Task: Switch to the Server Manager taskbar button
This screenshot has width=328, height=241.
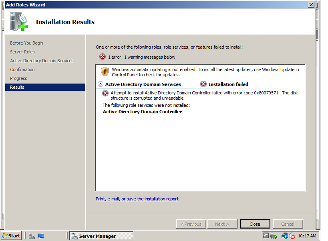Action: pyautogui.click(x=101, y=236)
